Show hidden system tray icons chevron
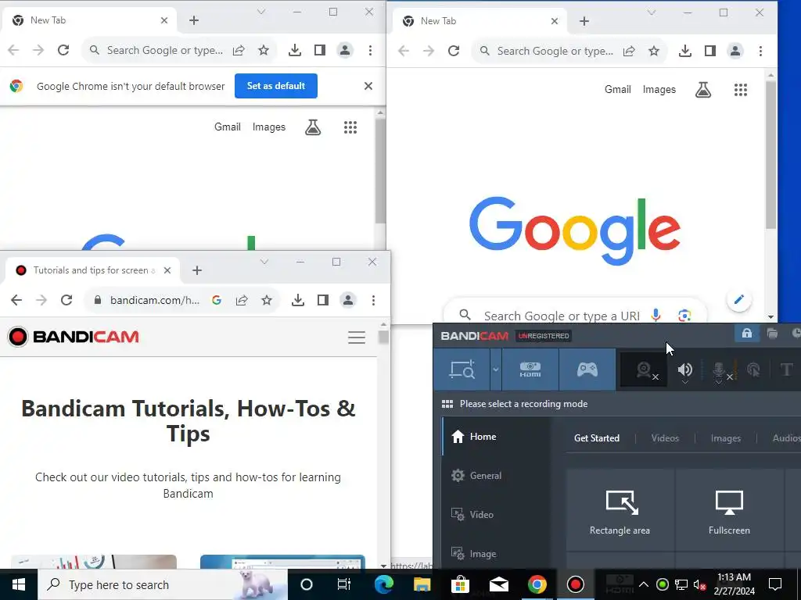 (644, 584)
